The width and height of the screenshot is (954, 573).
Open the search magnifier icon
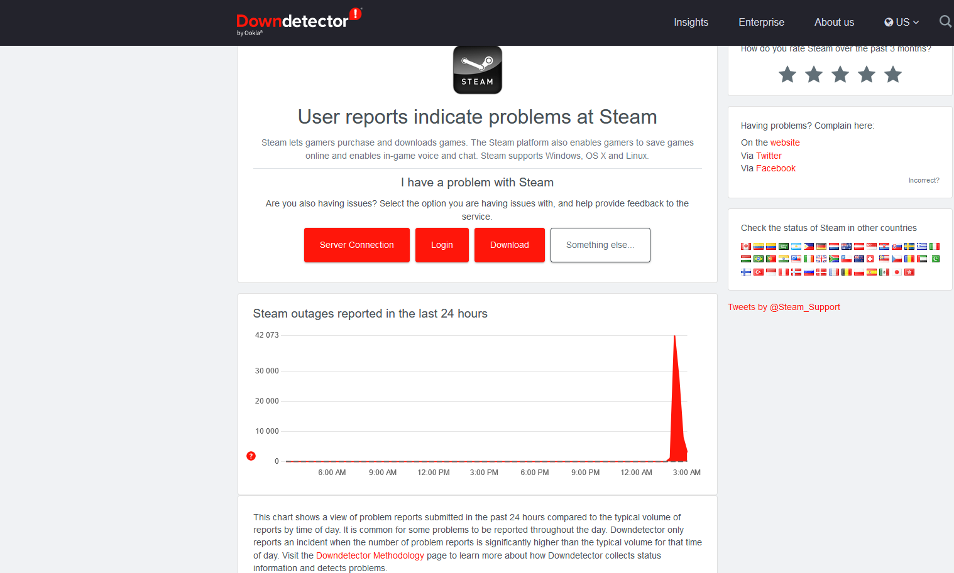click(945, 22)
